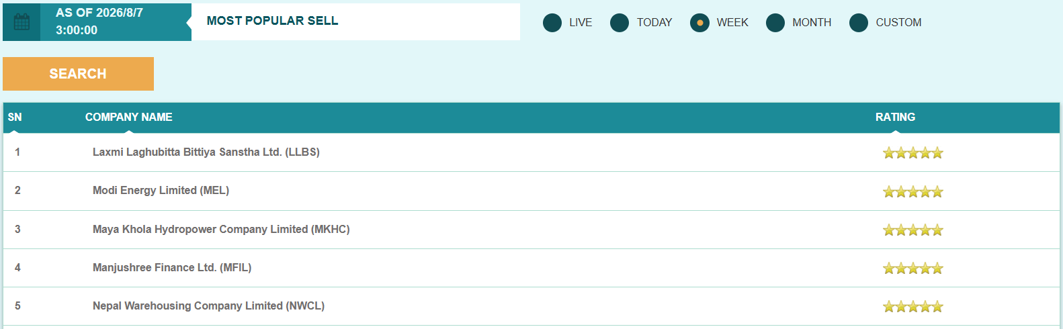This screenshot has width=1063, height=329.
Task: Sort by the COMPANY NAME column header
Action: click(x=128, y=117)
